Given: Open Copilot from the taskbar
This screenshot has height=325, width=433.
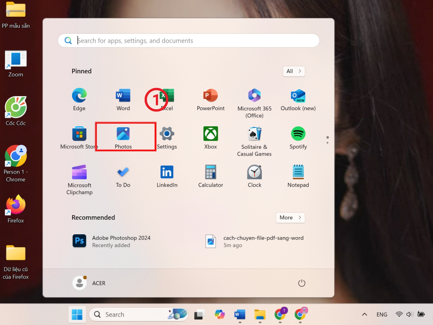Looking at the screenshot, I should pos(220,314).
